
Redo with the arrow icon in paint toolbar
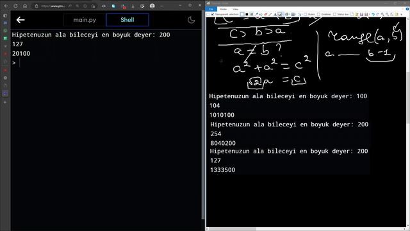378,14
